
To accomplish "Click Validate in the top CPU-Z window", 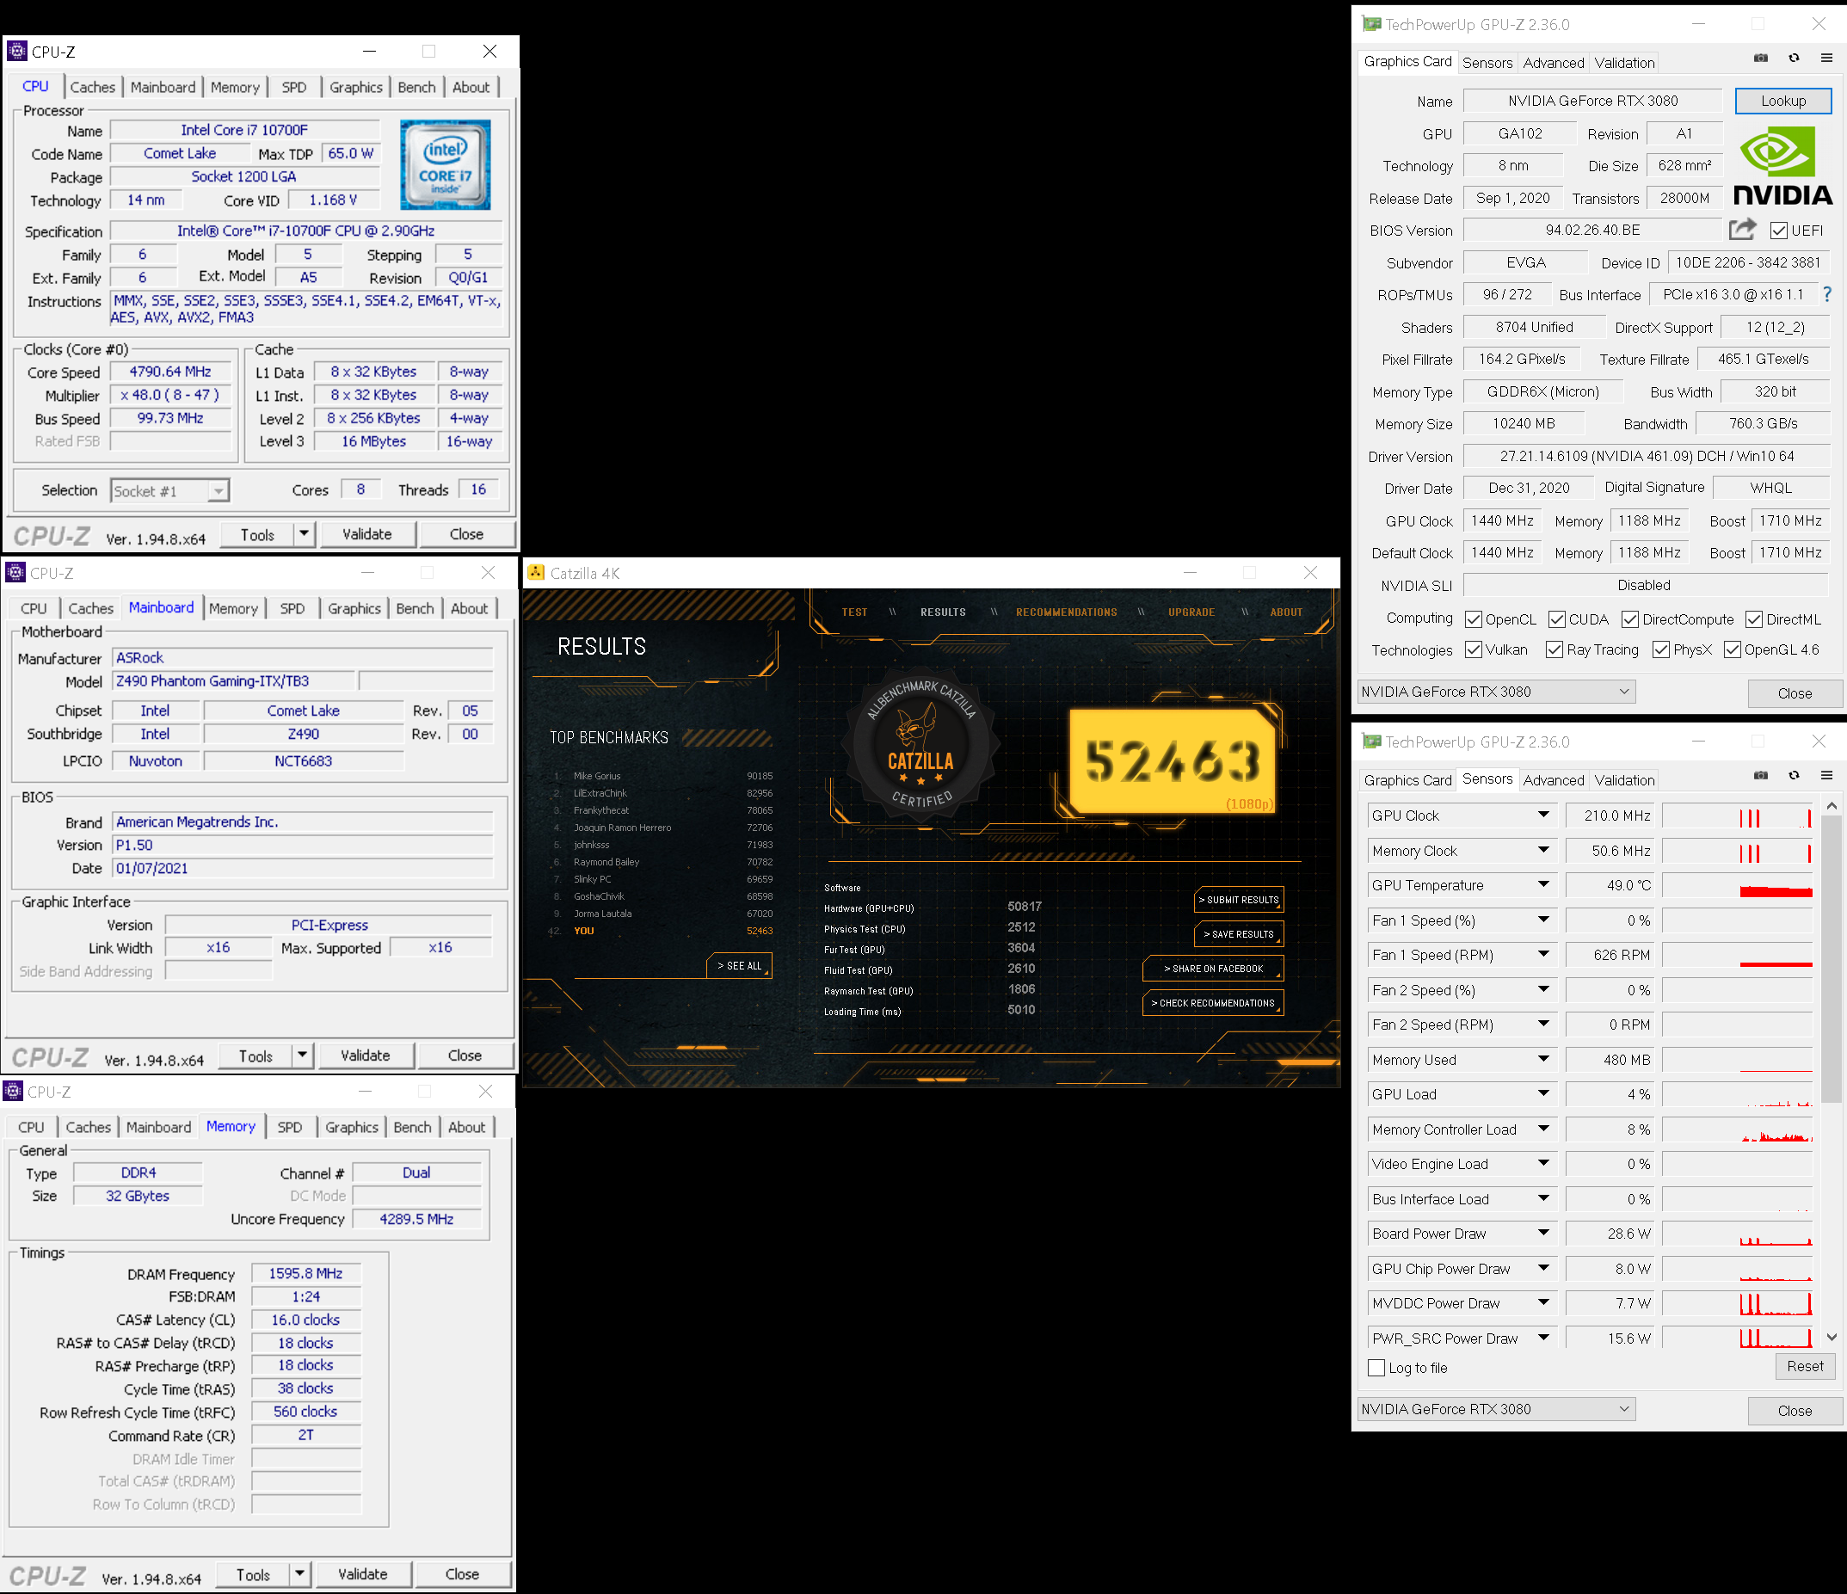I will coord(367,534).
